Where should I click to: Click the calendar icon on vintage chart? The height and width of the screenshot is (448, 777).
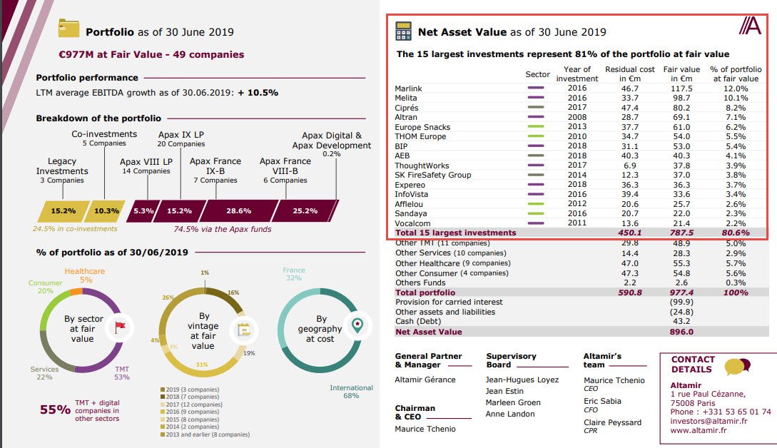click(x=244, y=330)
